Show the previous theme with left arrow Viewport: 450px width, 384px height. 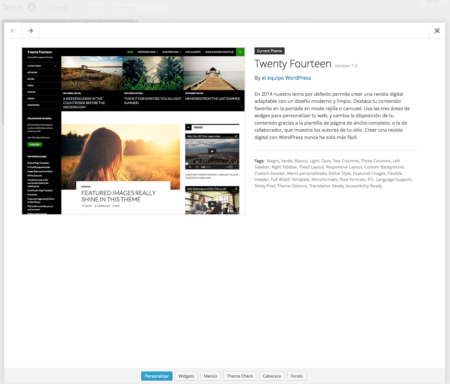click(x=13, y=30)
